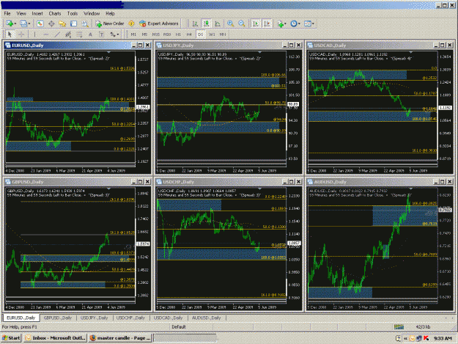Set timeframe to H4
Screen dimensions: 458x344
(189, 34)
